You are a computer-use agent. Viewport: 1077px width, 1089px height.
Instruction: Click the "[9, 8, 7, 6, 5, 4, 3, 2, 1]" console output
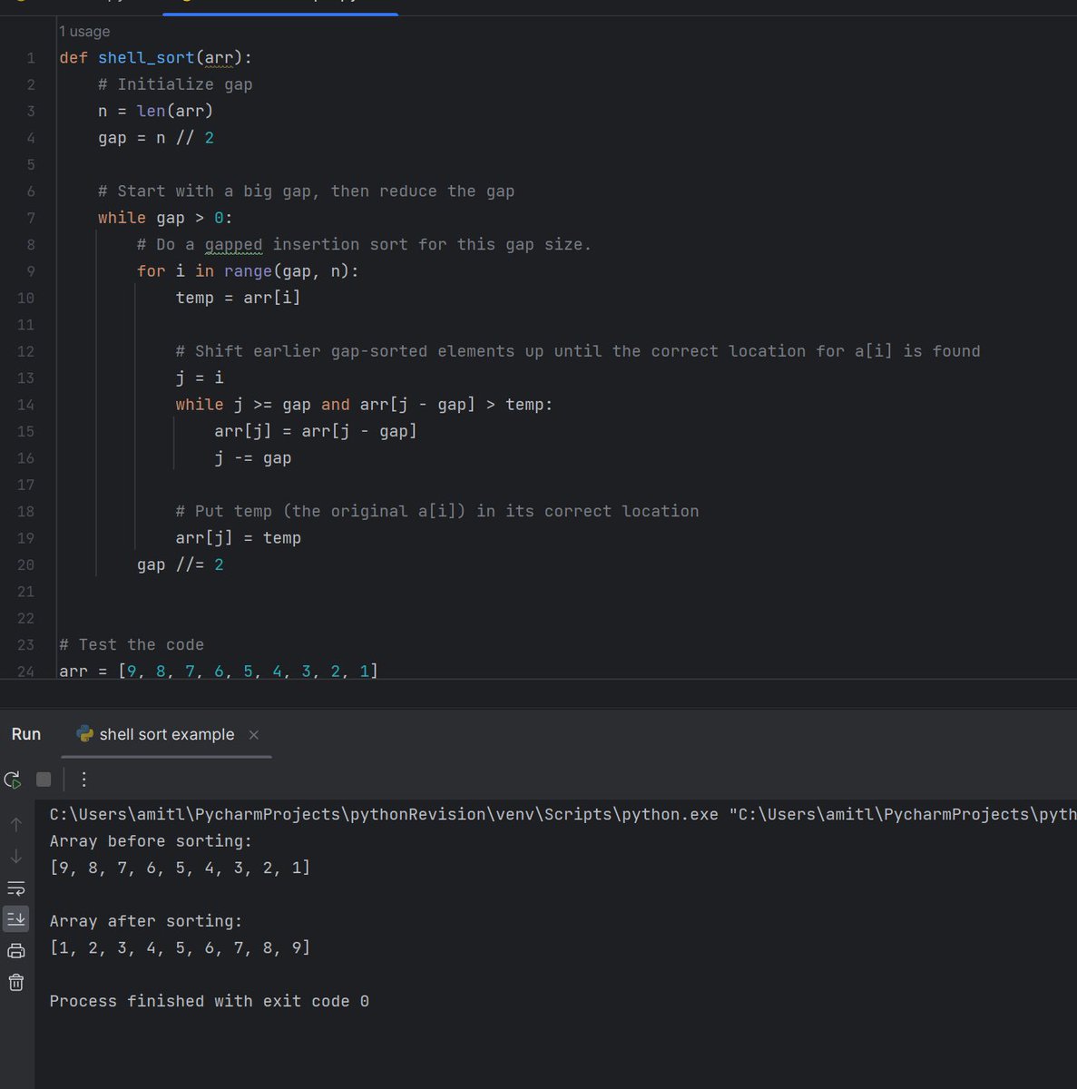click(x=180, y=868)
